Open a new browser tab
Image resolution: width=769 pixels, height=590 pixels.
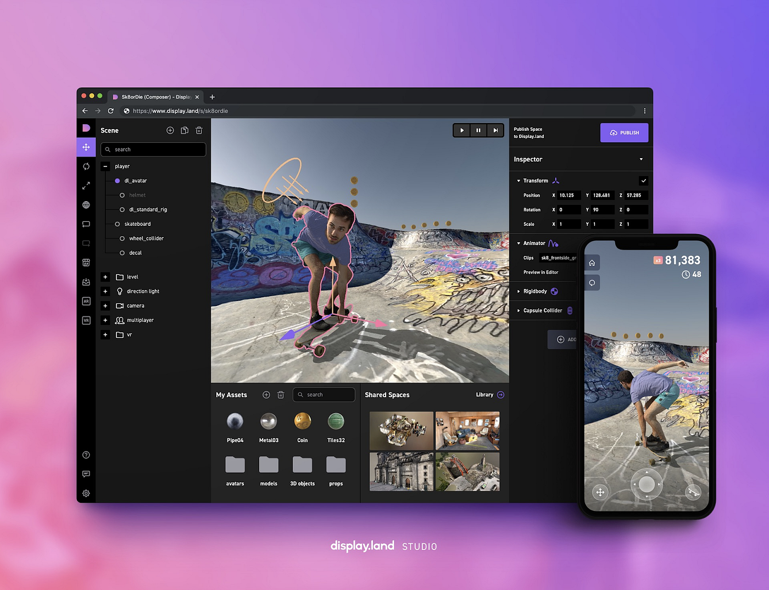pos(212,97)
